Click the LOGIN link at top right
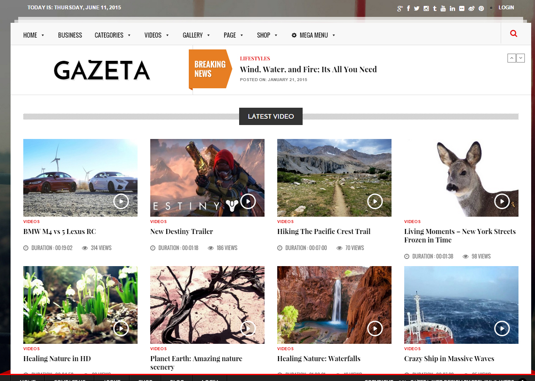Viewport: 535px width, 381px height. click(506, 7)
